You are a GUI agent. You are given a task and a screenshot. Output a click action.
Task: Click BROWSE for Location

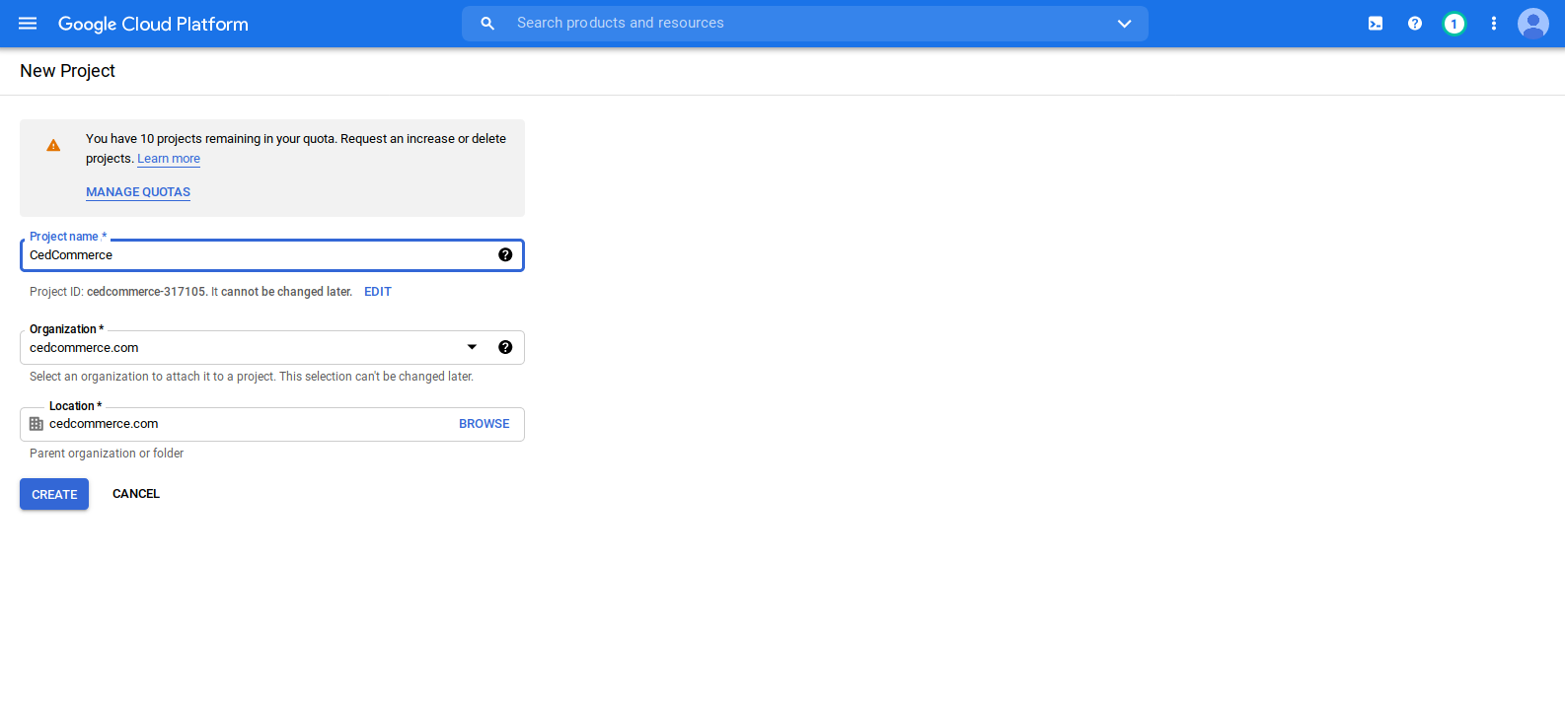pos(484,424)
